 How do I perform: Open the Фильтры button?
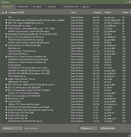point(13,128)
